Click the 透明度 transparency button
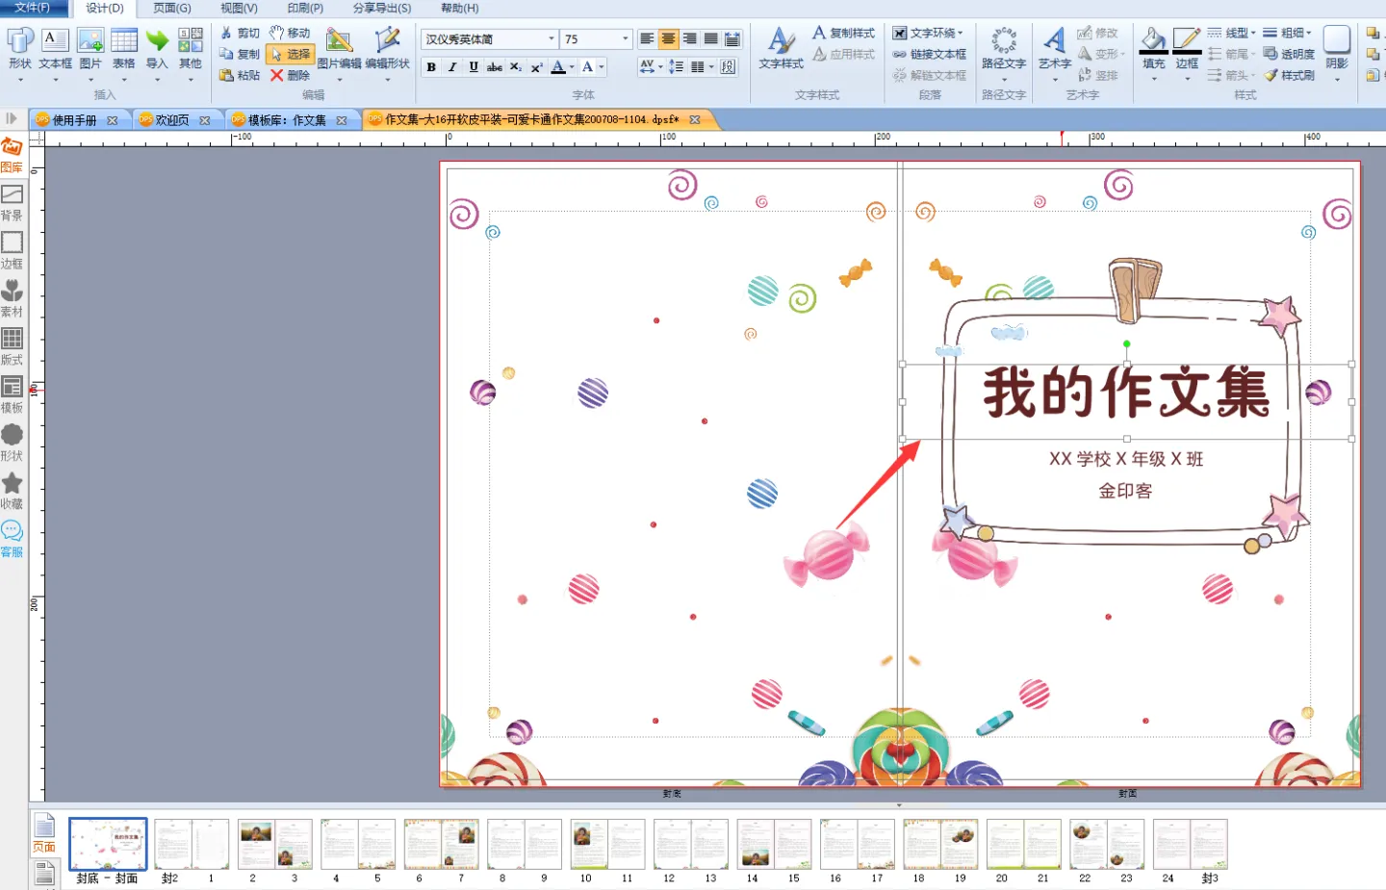 coord(1289,54)
